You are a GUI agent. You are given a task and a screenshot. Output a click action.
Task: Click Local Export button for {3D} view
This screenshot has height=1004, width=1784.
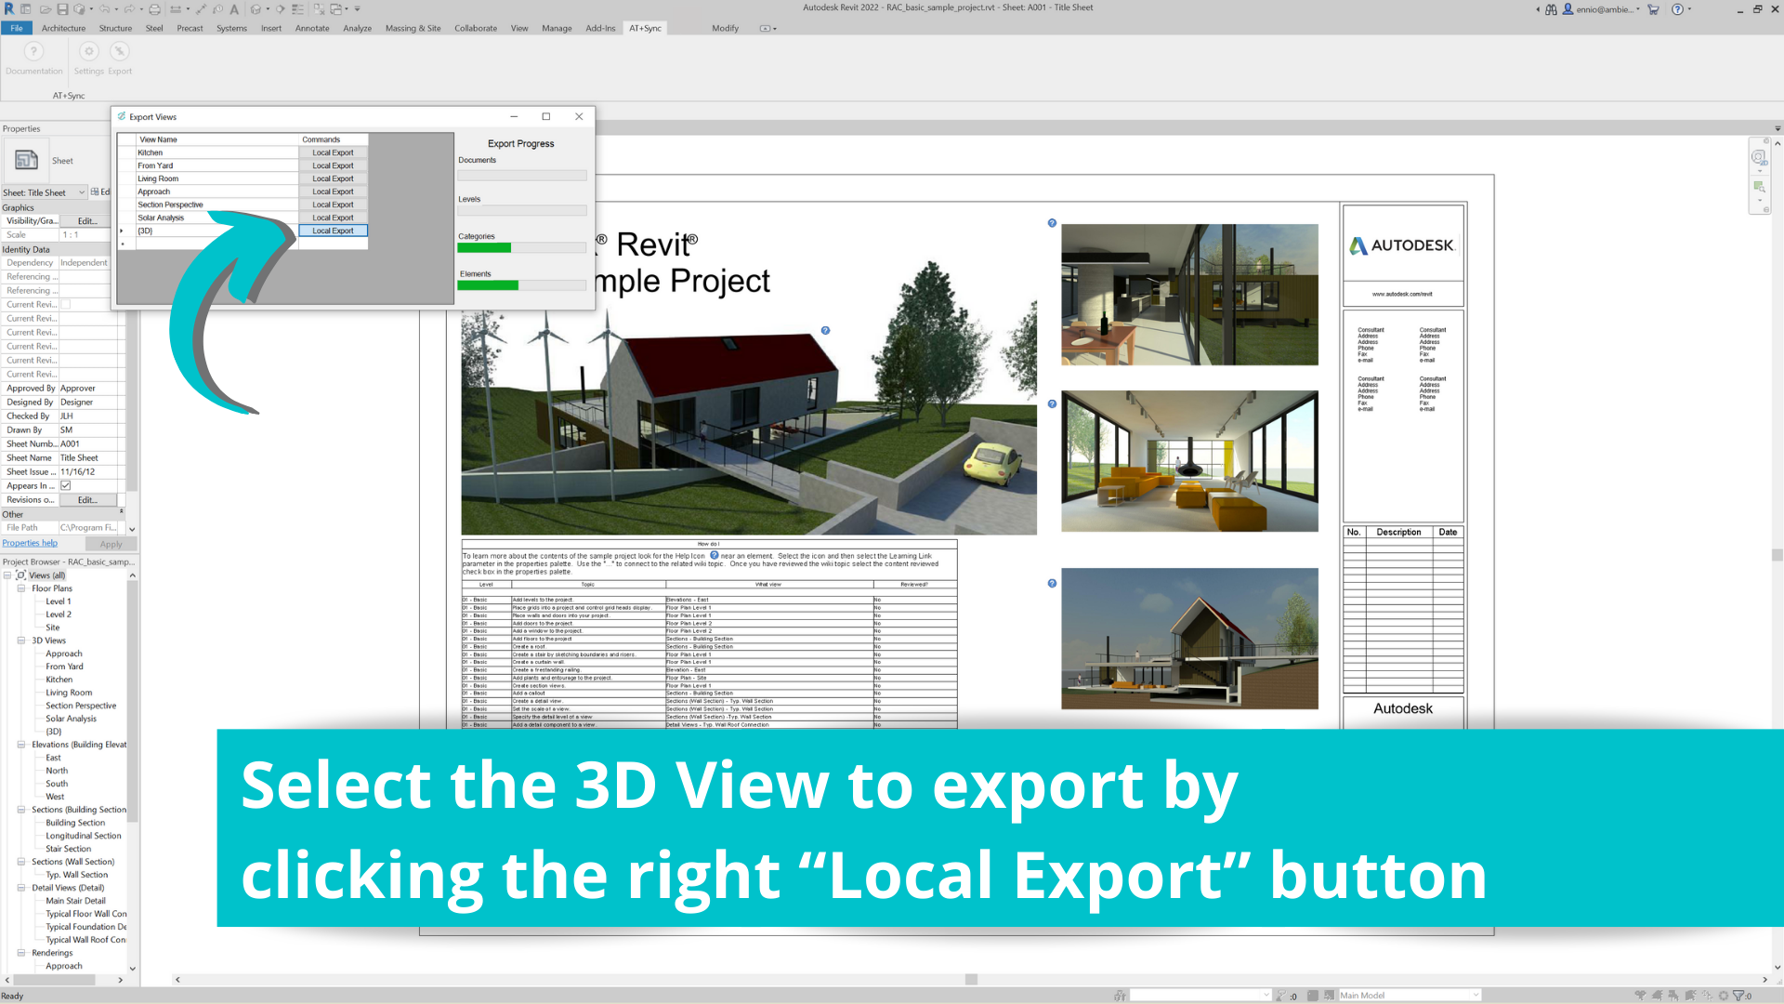(x=333, y=231)
